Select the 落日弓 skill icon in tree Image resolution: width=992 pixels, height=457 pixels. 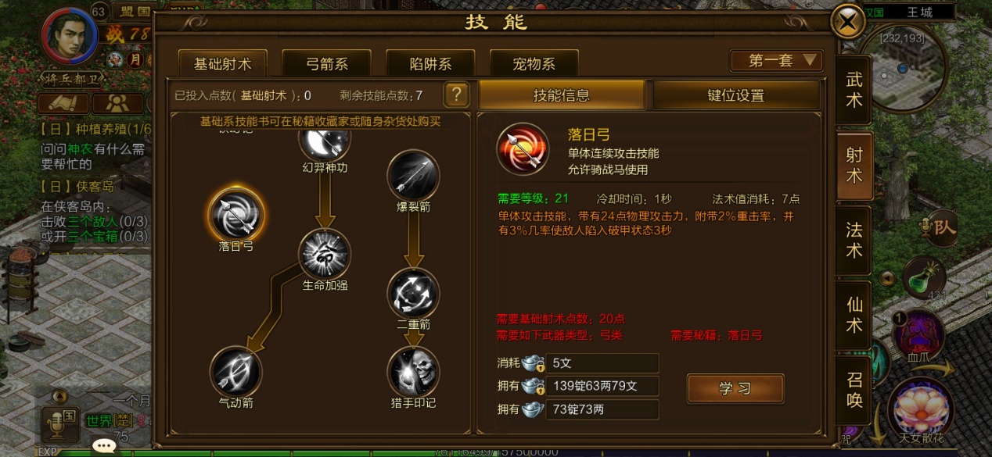tap(236, 215)
